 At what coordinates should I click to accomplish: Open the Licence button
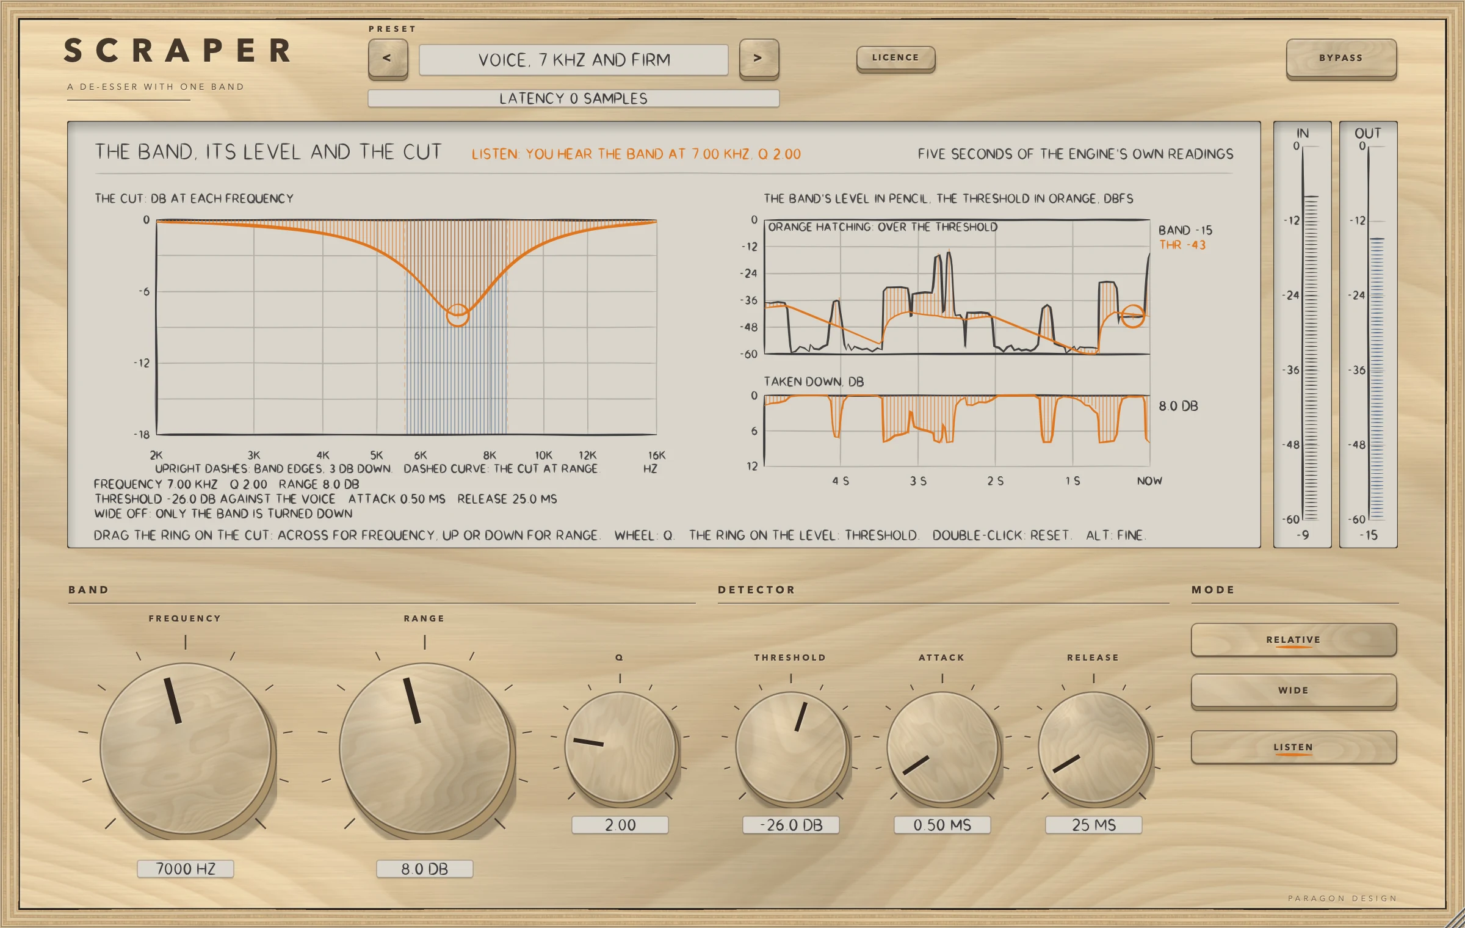point(895,58)
